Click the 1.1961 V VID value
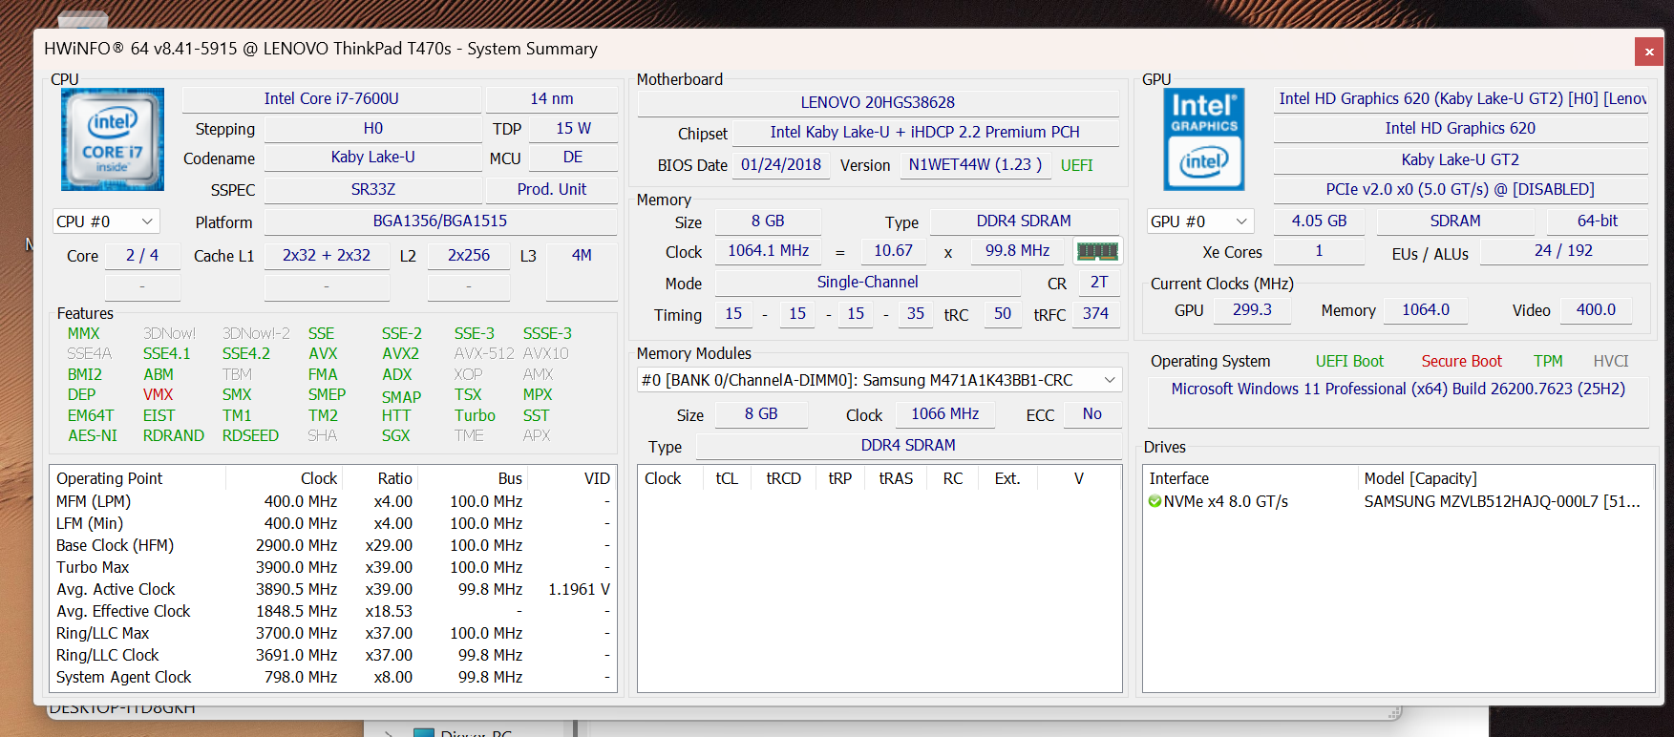Image resolution: width=1674 pixels, height=737 pixels. (579, 590)
